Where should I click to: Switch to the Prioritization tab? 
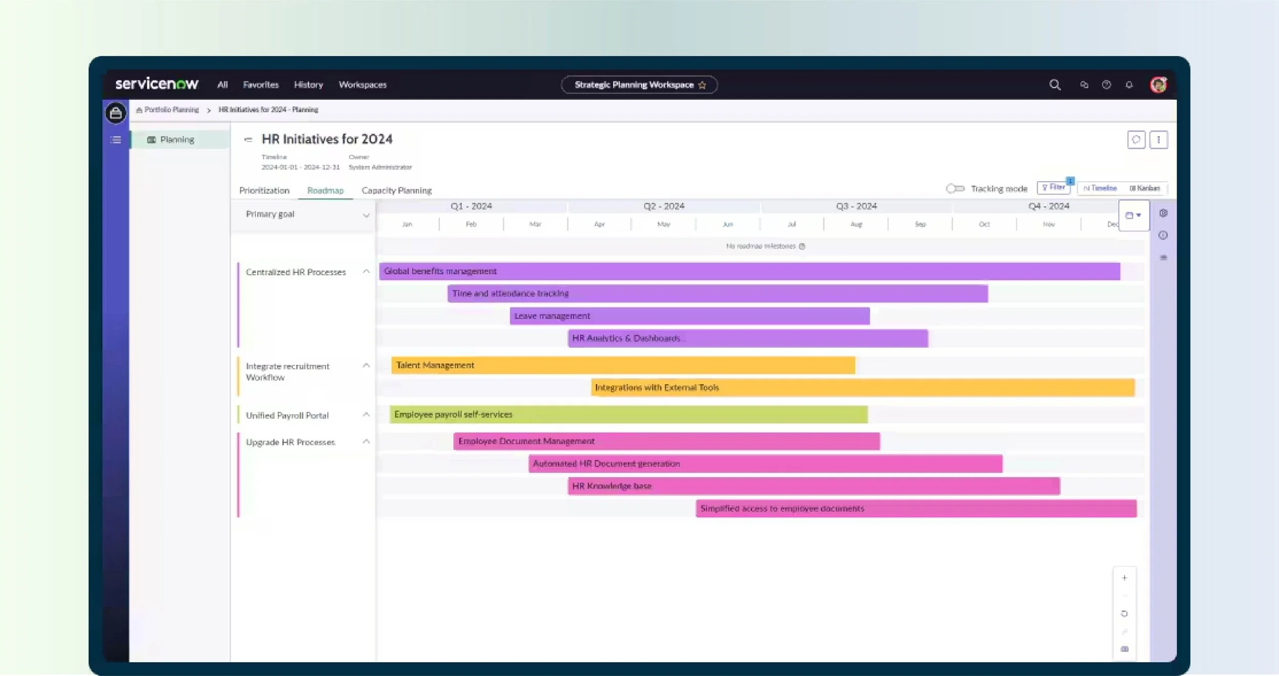pos(264,190)
